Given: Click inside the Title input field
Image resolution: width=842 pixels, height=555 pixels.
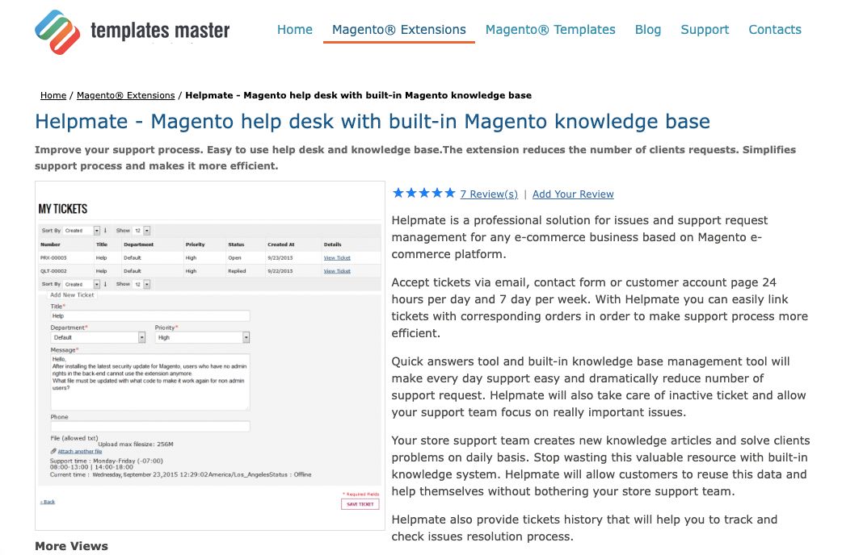Looking at the screenshot, I should tap(150, 315).
